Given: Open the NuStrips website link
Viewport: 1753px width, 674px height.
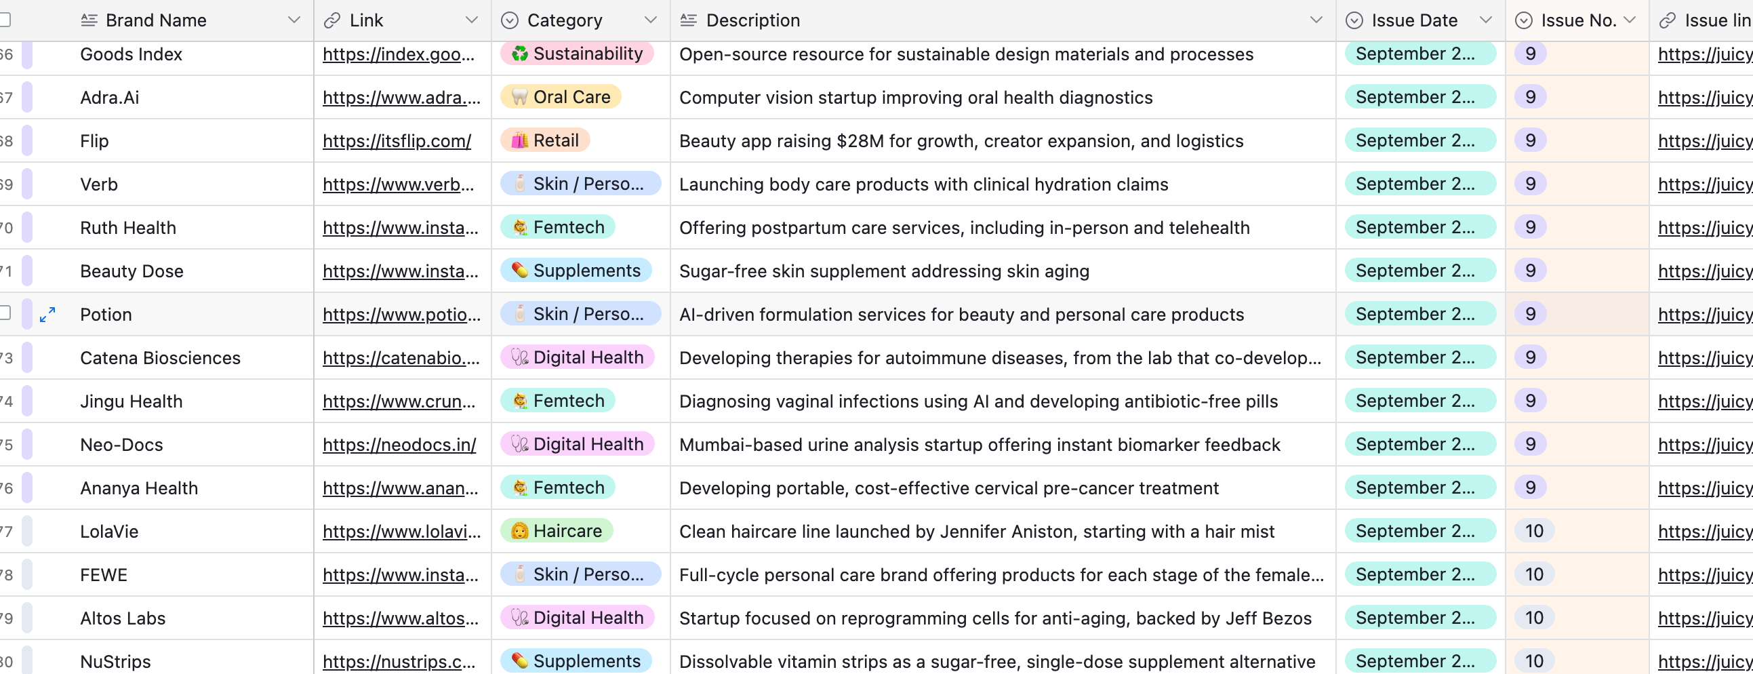Looking at the screenshot, I should [399, 661].
